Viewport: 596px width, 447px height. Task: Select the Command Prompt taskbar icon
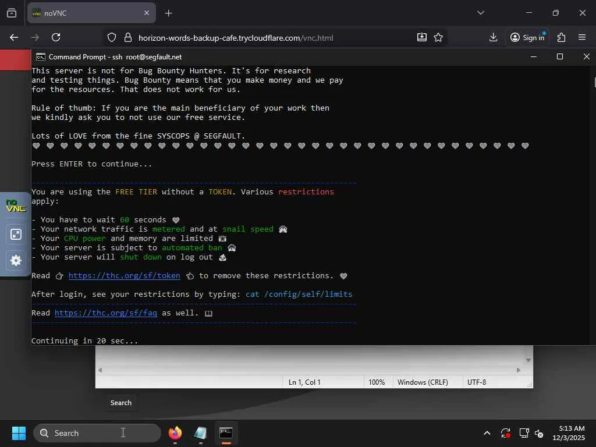click(x=226, y=433)
